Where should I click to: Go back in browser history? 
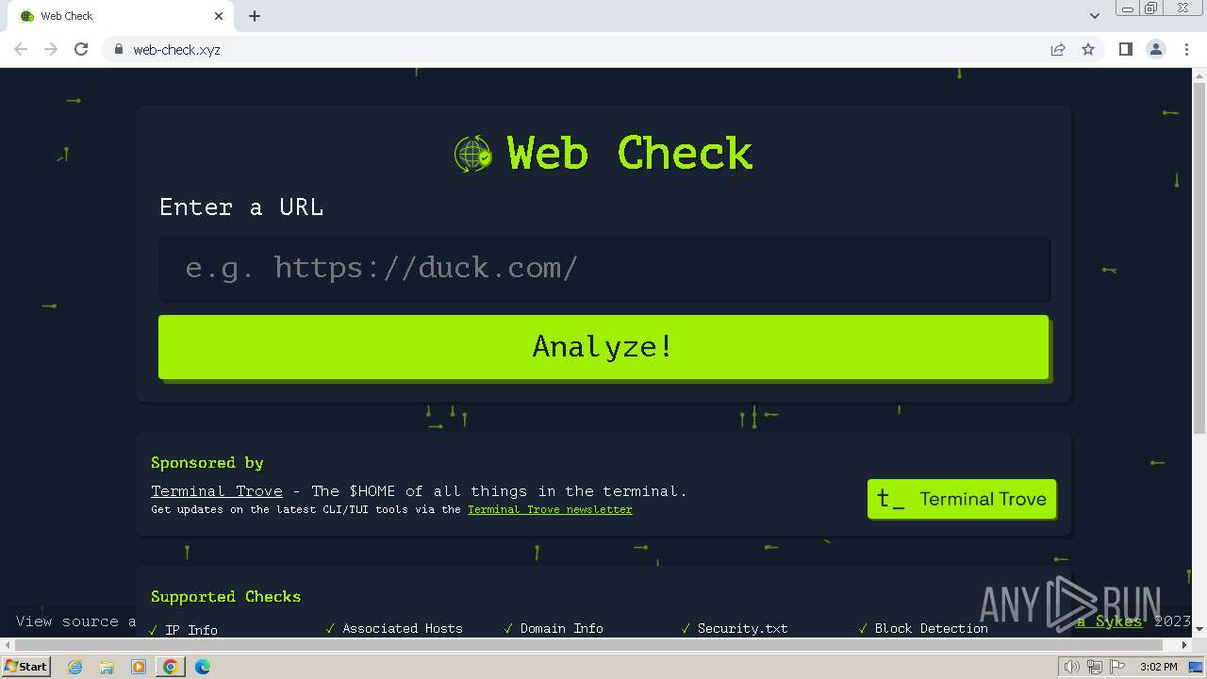click(x=21, y=49)
